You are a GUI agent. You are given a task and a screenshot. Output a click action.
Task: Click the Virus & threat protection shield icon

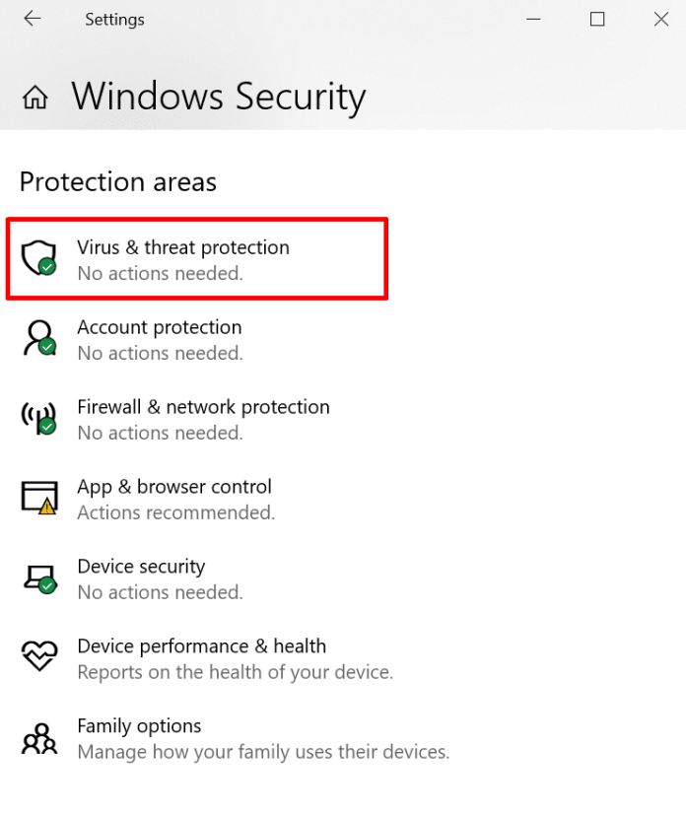point(38,258)
